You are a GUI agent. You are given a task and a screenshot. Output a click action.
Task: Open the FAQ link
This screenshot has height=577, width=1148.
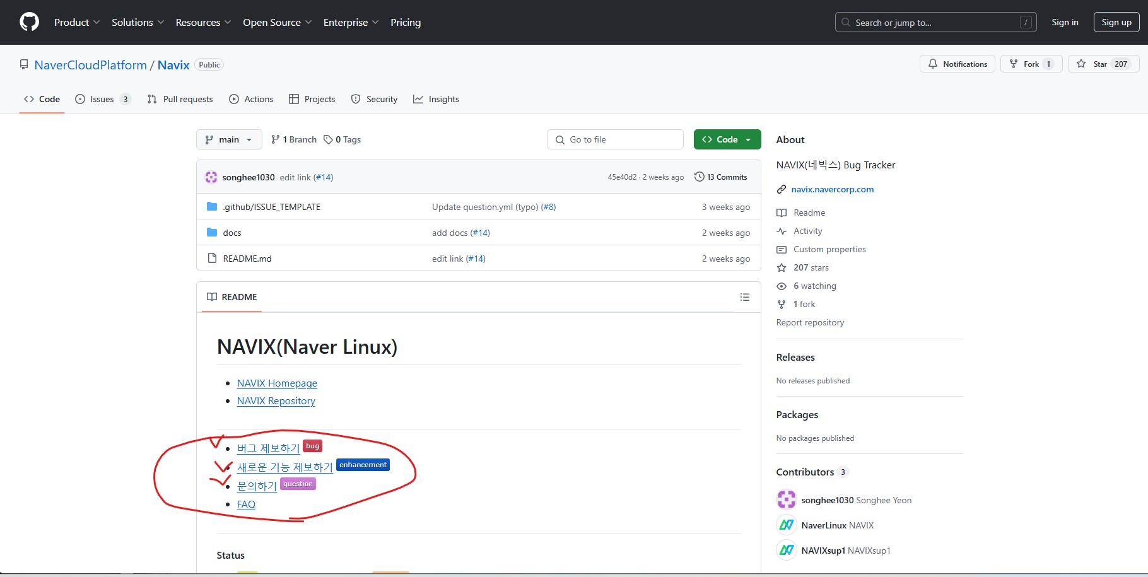point(246,504)
